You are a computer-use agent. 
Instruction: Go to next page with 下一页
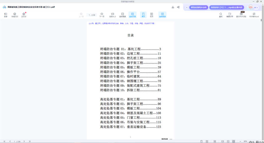(102, 15)
